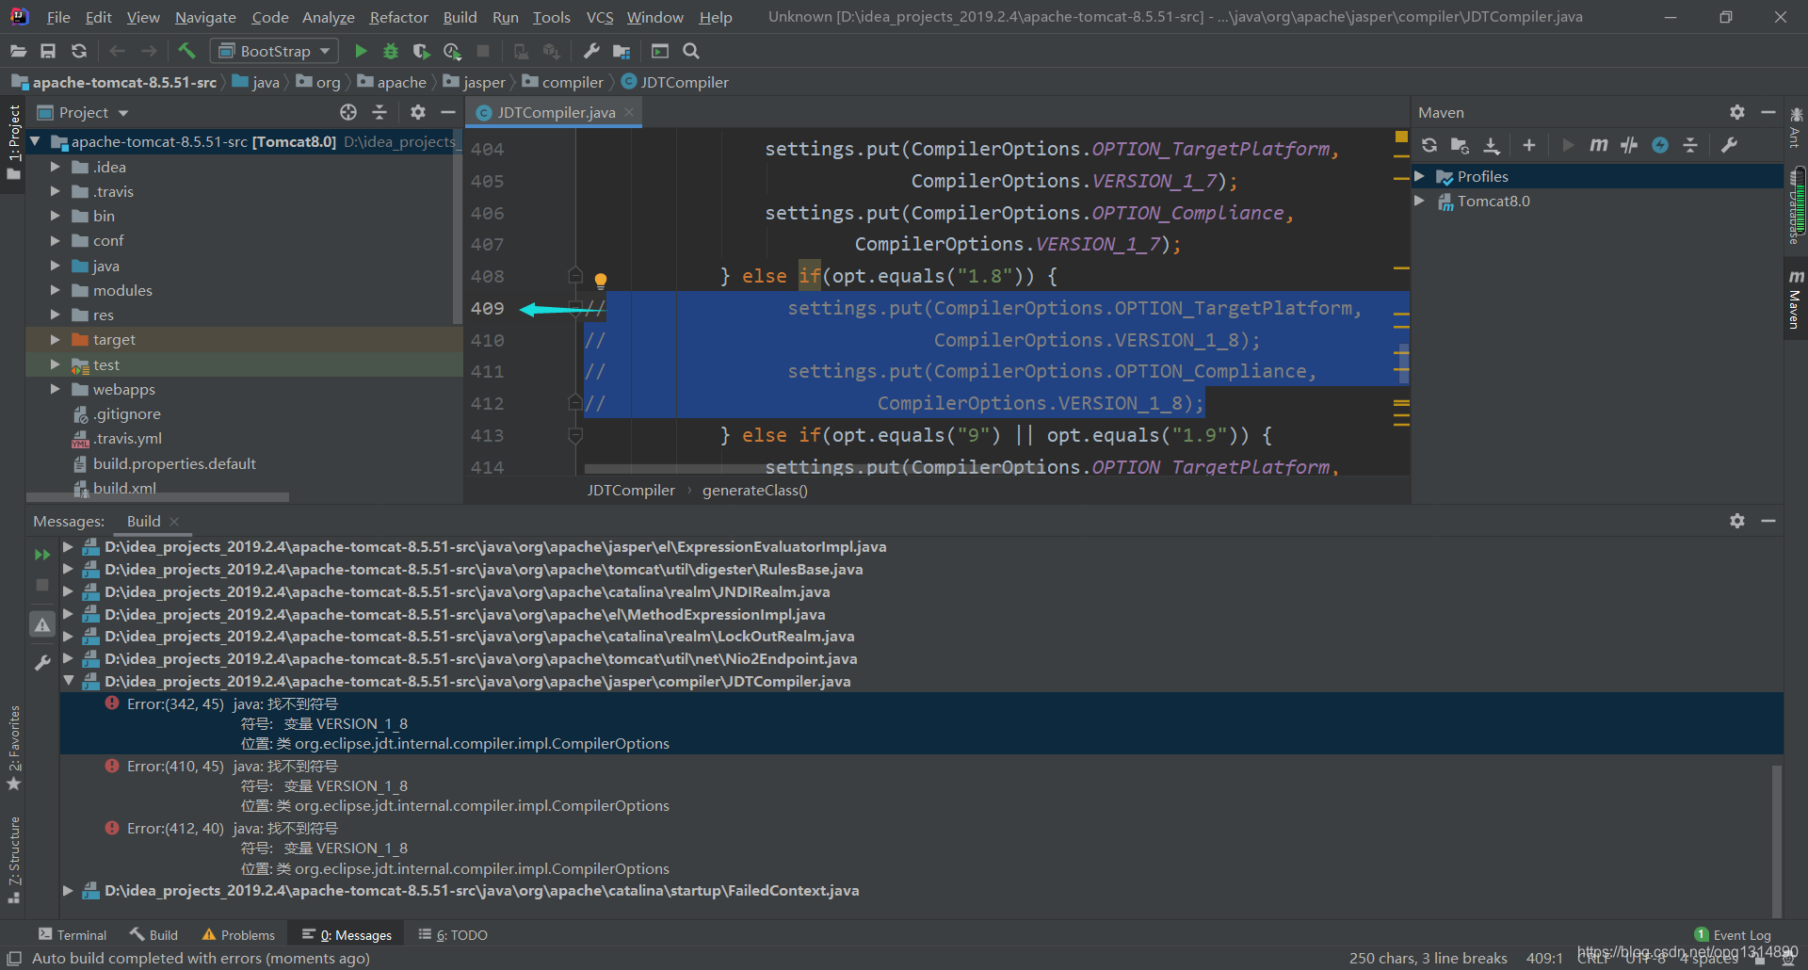
Task: Close the JDTCompiler.java tab
Action: point(629,112)
